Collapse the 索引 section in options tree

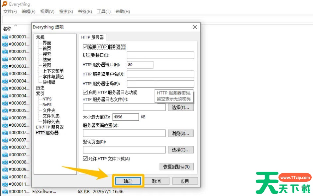pyautogui.click(x=40, y=93)
